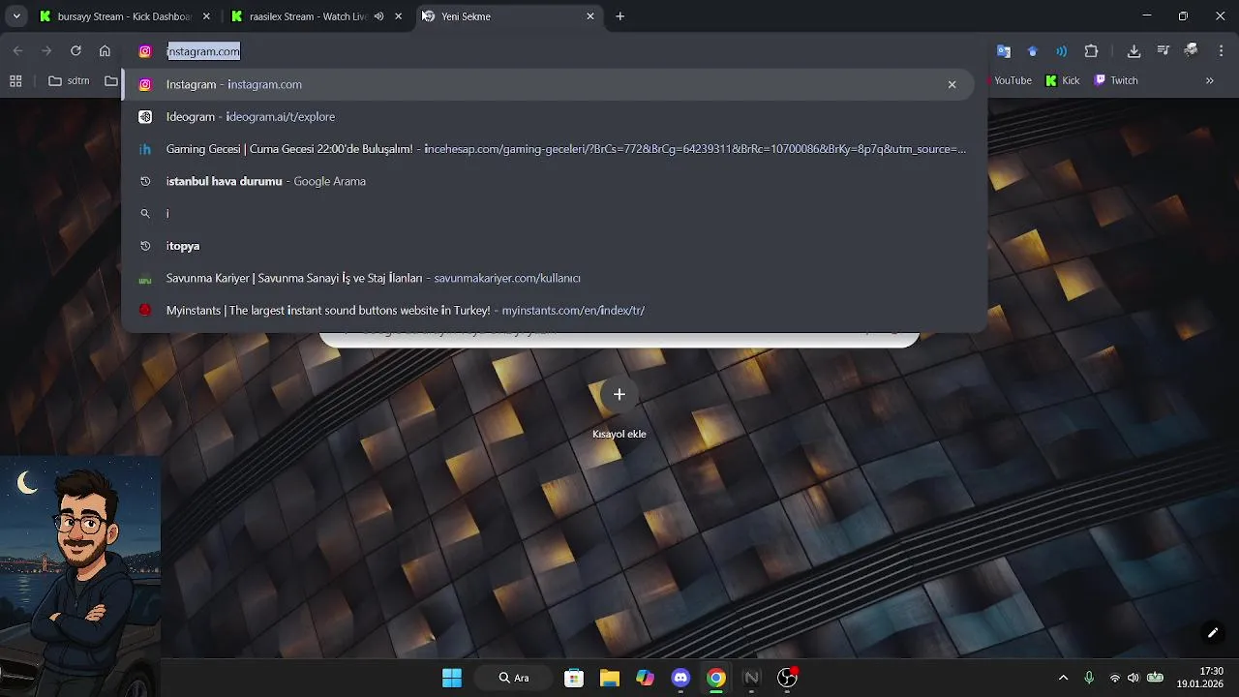The image size is (1239, 697).
Task: Open the YouTube bookmark
Action: tap(1008, 81)
